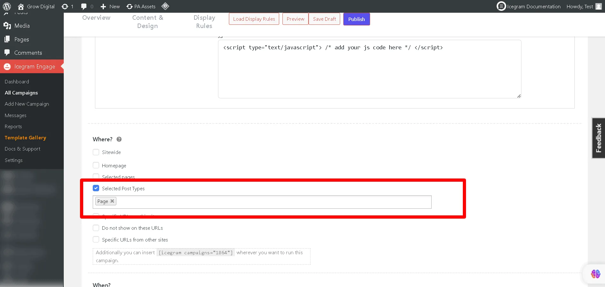This screenshot has width=605, height=287.
Task: Click Load Display Rules button
Action: point(254,19)
